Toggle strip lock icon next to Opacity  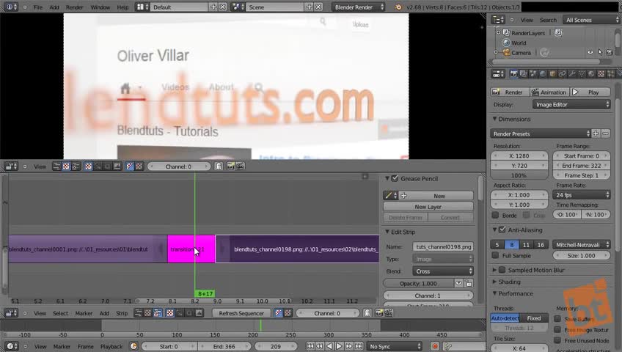point(469,283)
